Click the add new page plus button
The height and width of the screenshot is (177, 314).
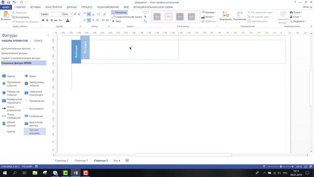click(x=127, y=161)
